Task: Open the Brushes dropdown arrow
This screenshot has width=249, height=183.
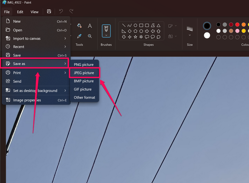Action: pyautogui.click(x=106, y=35)
